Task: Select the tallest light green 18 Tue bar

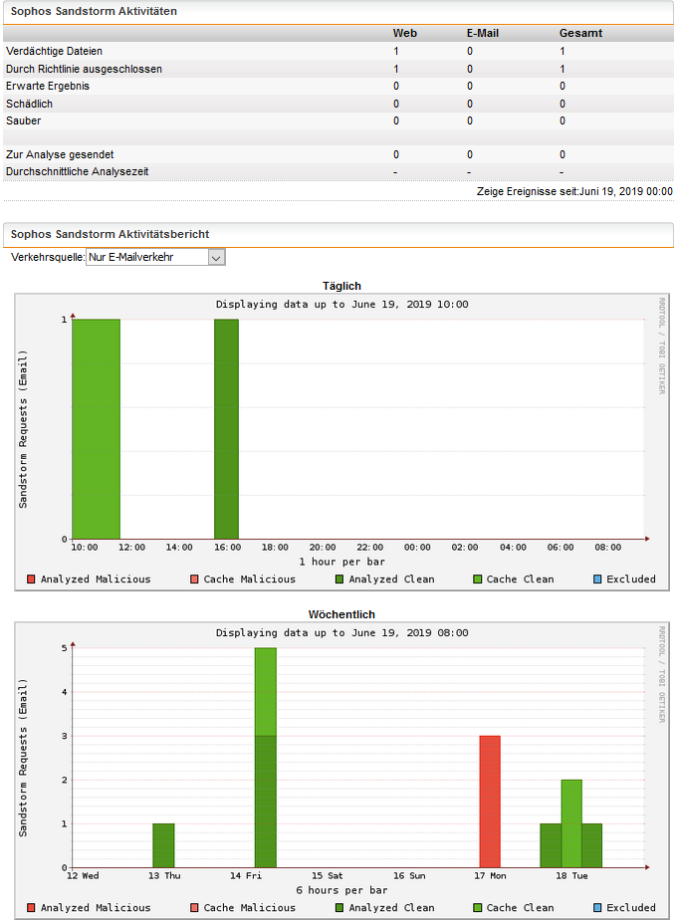Action: point(571,823)
